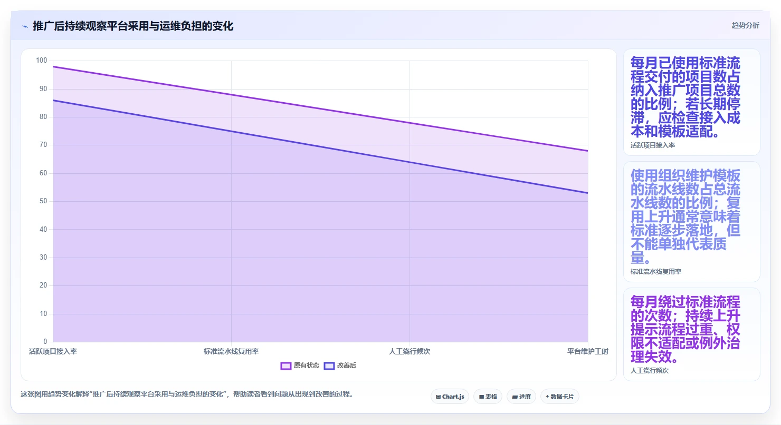Select the Chart.js tag

[450, 397]
